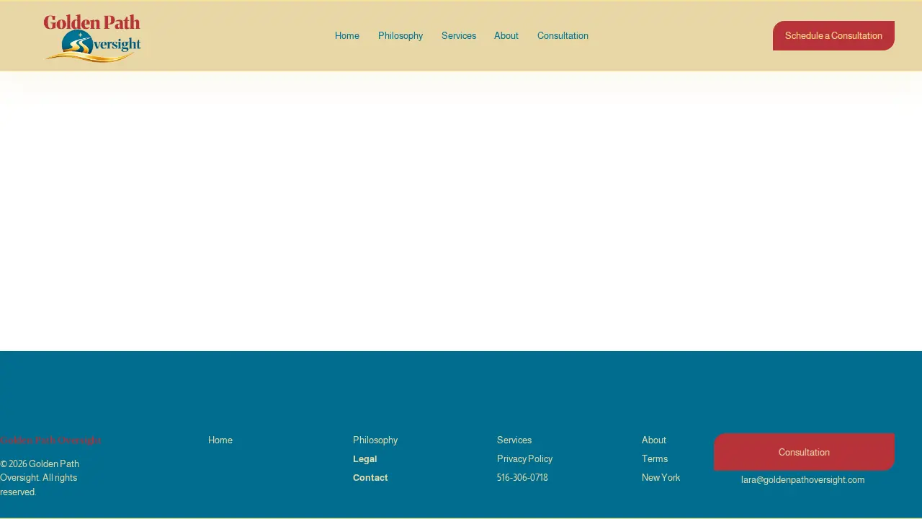
Task: Click the Schedule a Consultation button
Action: 833,36
